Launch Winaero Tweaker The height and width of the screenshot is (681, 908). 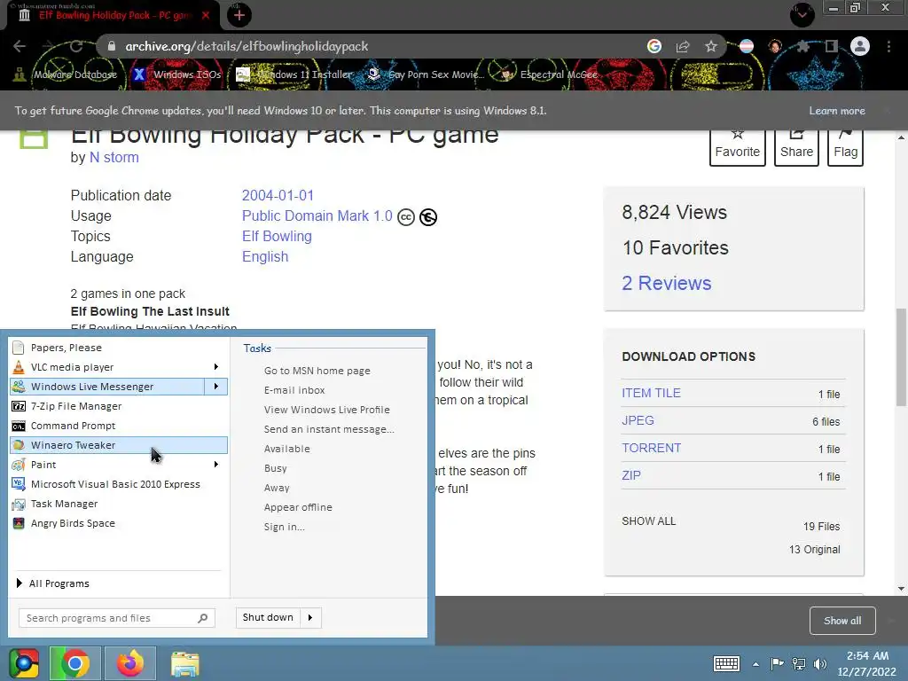(x=119, y=445)
